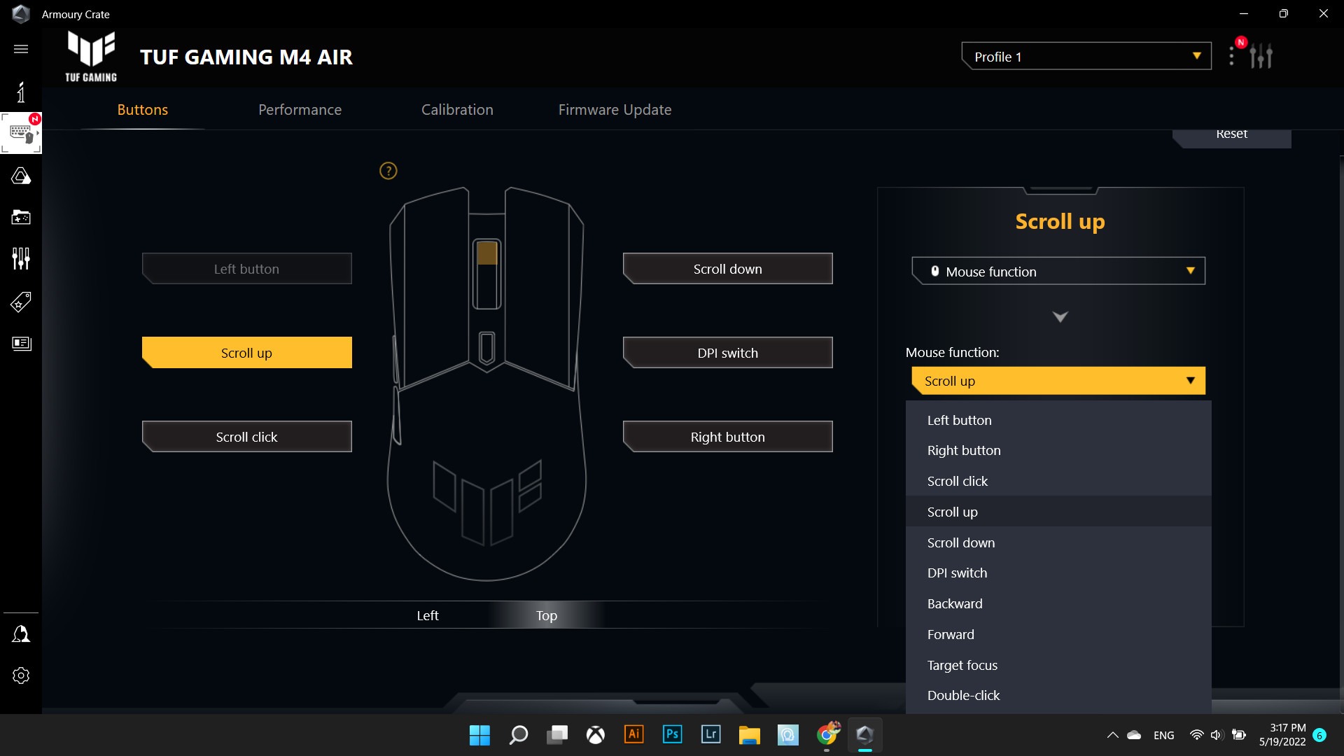Image resolution: width=1344 pixels, height=756 pixels.
Task: Choose Forward from the dropdown list
Action: [x=1058, y=634]
